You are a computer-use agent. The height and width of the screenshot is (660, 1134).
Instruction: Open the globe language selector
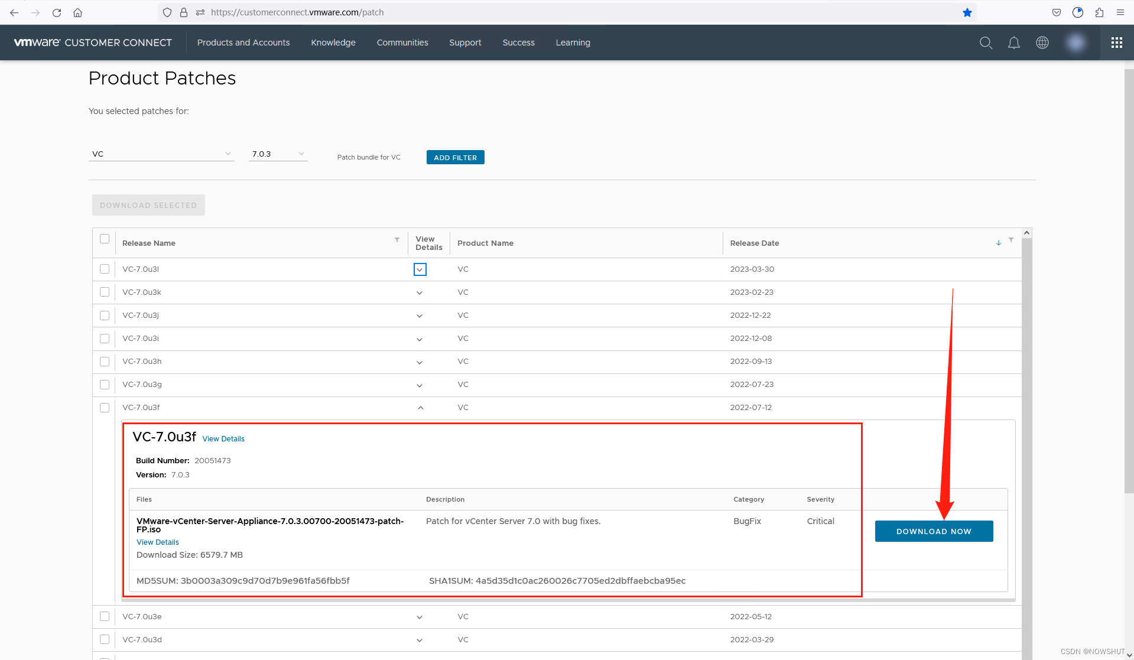point(1042,43)
